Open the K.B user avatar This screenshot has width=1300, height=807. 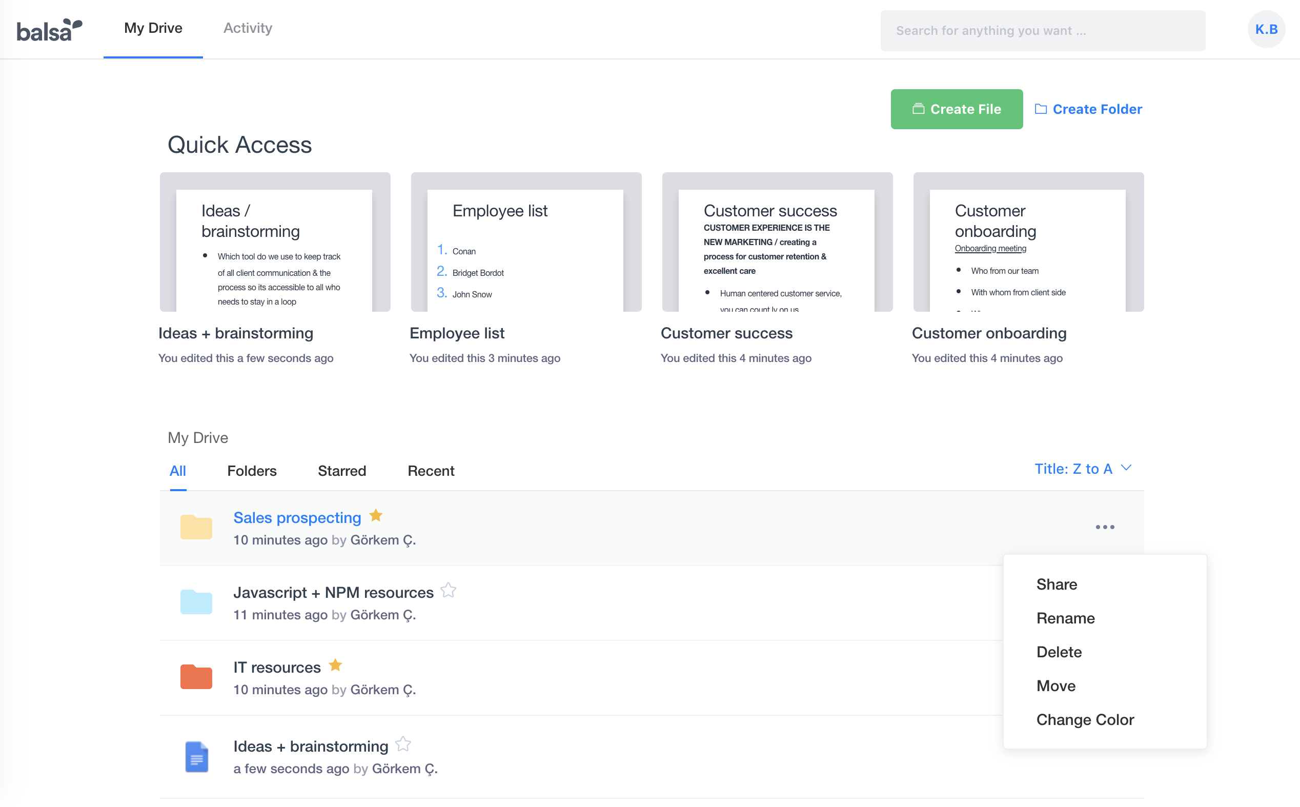click(1266, 29)
